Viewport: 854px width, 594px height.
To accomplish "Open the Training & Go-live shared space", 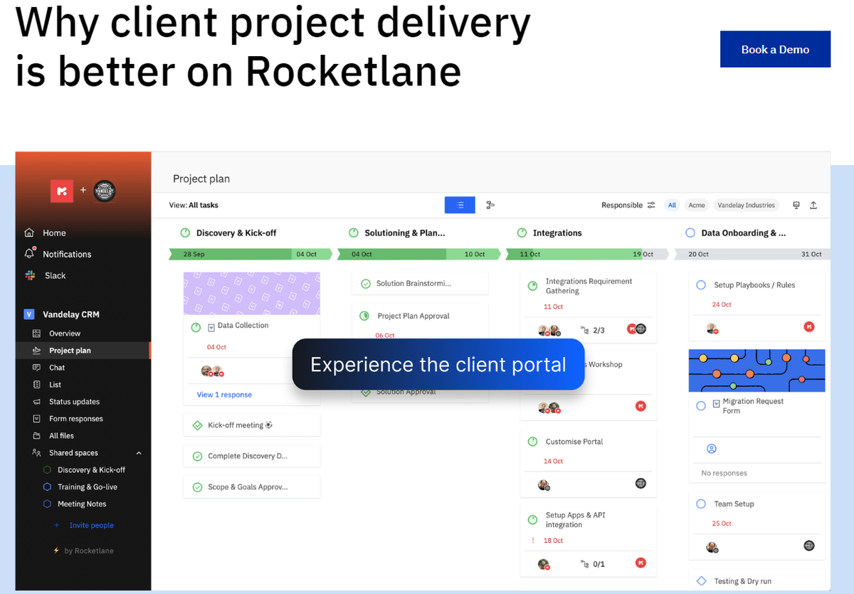I will 88,487.
